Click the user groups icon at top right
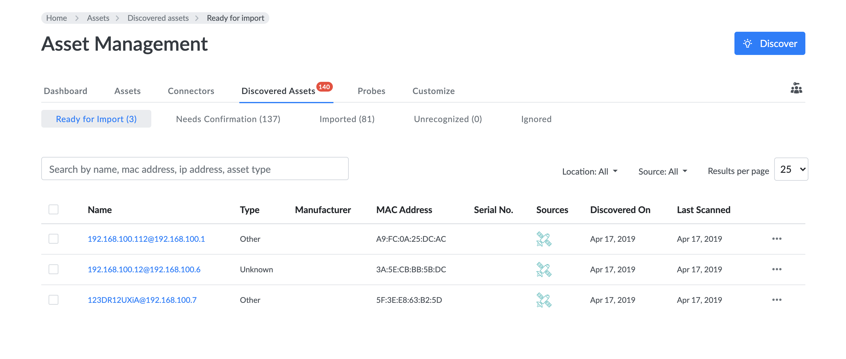The height and width of the screenshot is (359, 846). [796, 89]
